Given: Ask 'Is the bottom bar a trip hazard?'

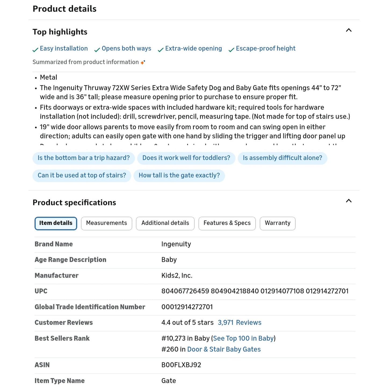Looking at the screenshot, I should [84, 158].
